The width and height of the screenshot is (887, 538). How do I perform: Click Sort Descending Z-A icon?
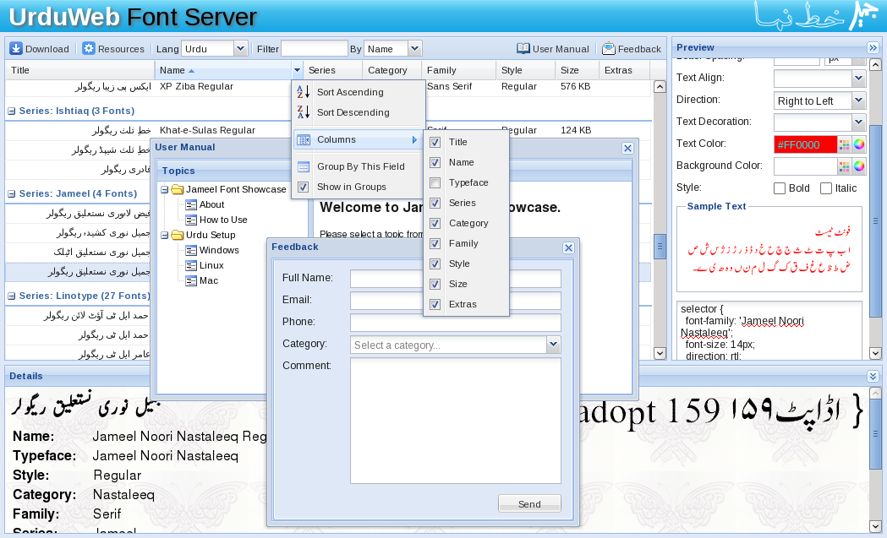point(304,111)
